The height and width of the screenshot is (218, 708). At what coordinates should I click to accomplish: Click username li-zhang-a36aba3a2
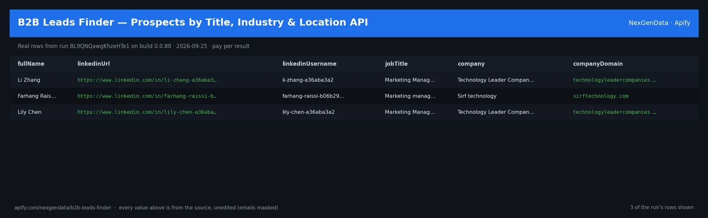[308, 80]
